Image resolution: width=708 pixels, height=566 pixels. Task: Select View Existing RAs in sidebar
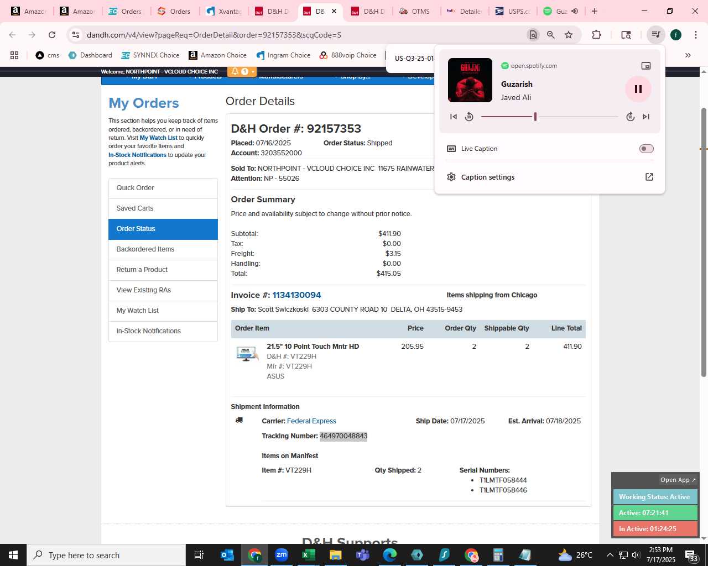(163, 290)
